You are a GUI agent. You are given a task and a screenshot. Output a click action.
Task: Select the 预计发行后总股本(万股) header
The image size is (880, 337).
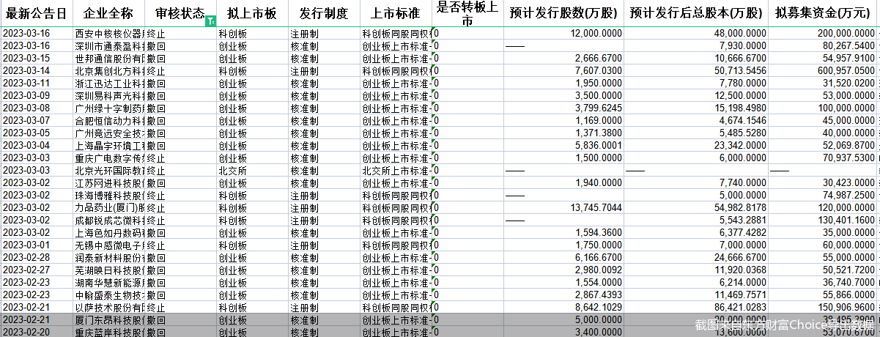tap(695, 14)
